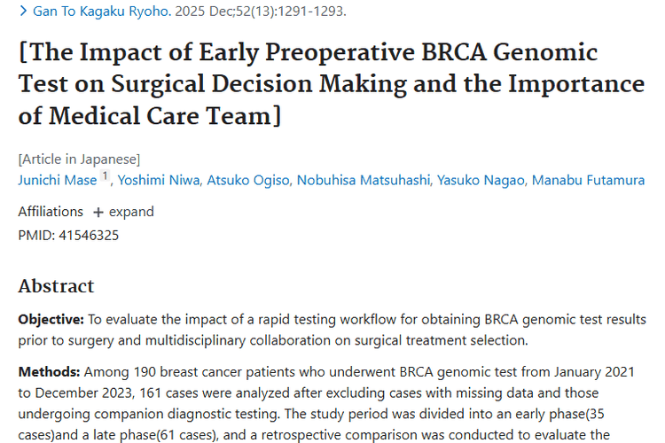This screenshot has width=665, height=443.
Task: Click affiliation superscript 1 beside Junichi Mase
Action: pyautogui.click(x=104, y=177)
